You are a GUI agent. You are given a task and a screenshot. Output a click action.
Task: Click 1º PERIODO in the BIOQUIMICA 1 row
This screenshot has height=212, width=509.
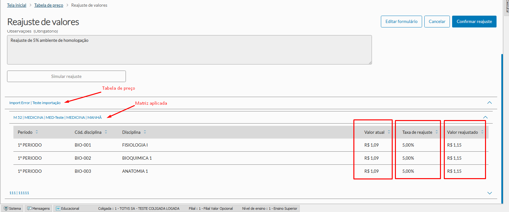(30, 158)
